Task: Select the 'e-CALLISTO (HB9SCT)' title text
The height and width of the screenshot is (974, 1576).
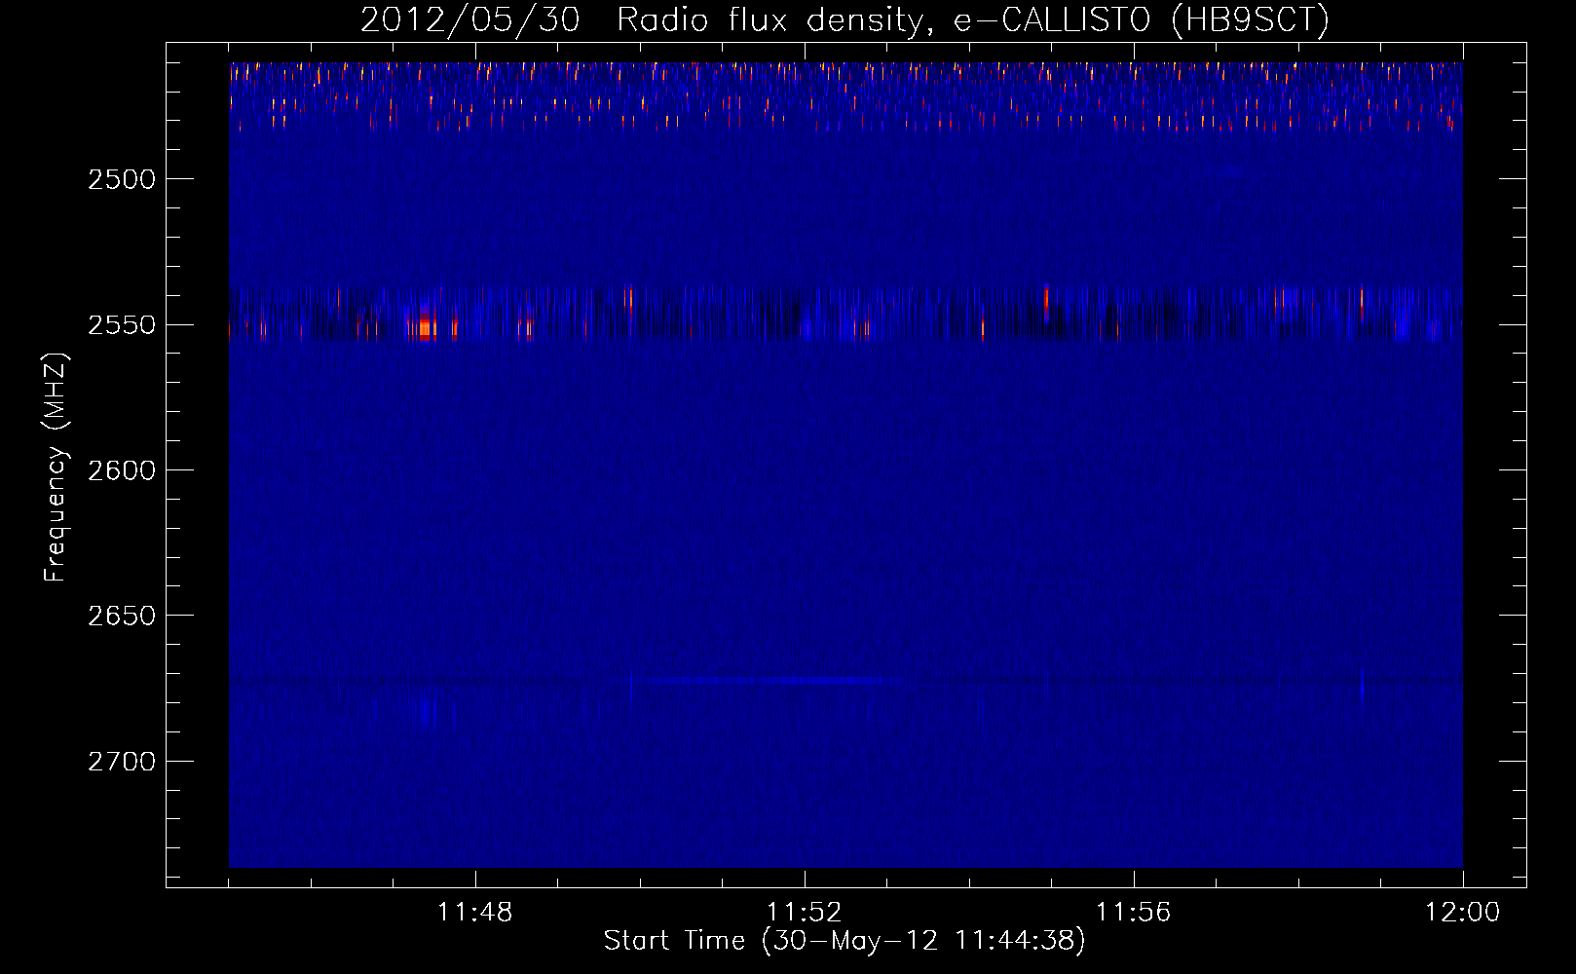Action: (1142, 20)
